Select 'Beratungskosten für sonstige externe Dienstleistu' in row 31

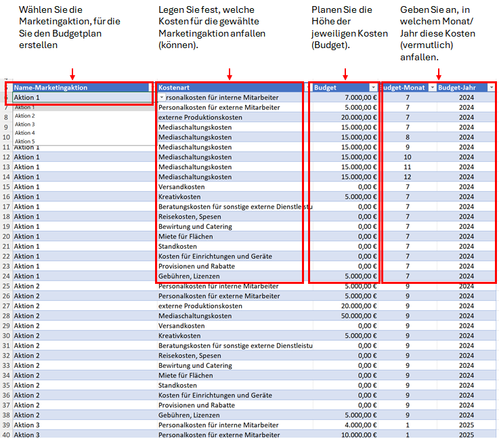click(x=236, y=346)
